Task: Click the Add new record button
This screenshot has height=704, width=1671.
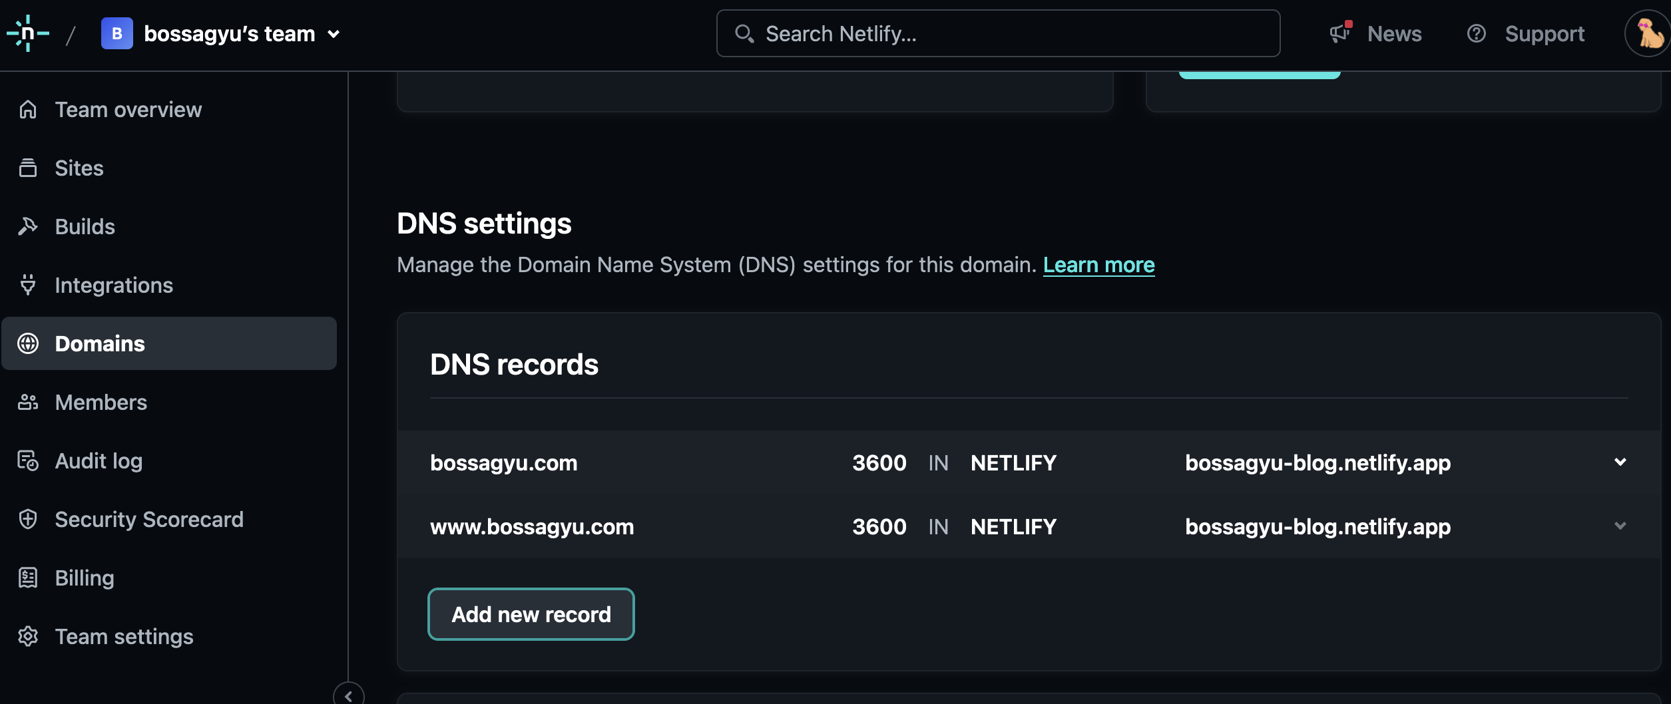Action: click(x=531, y=614)
